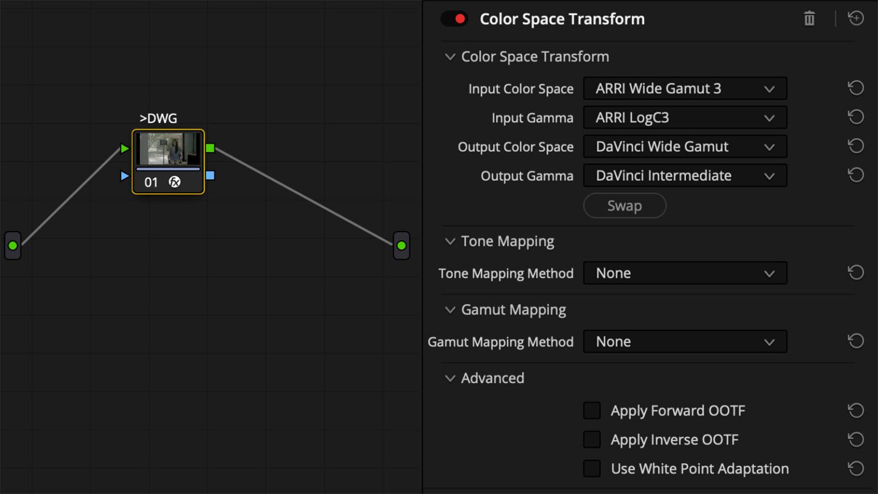878x494 pixels.
Task: Enable Apply Inverse OOTF
Action: pyautogui.click(x=592, y=439)
